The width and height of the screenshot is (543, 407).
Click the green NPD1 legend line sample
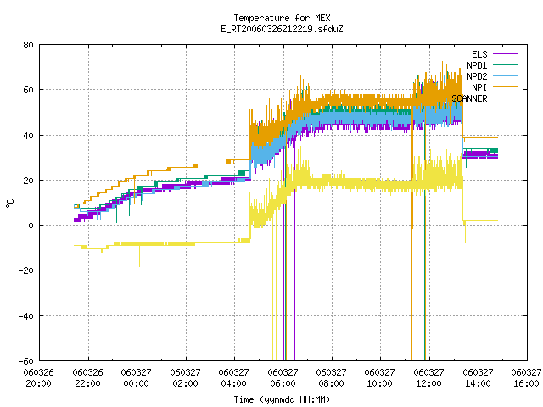[x=505, y=64]
